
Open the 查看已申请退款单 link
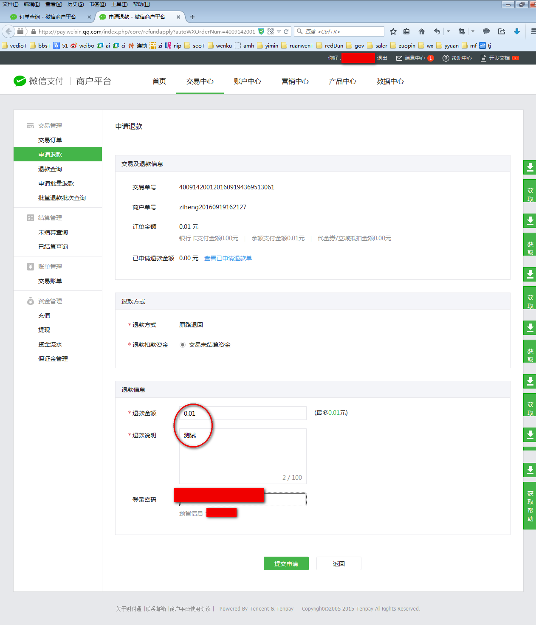point(228,258)
